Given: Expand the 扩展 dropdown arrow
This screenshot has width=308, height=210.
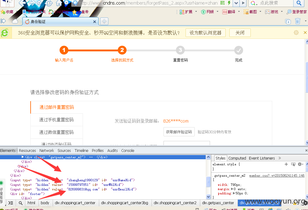Looking at the screenshot, I should pos(196,12).
